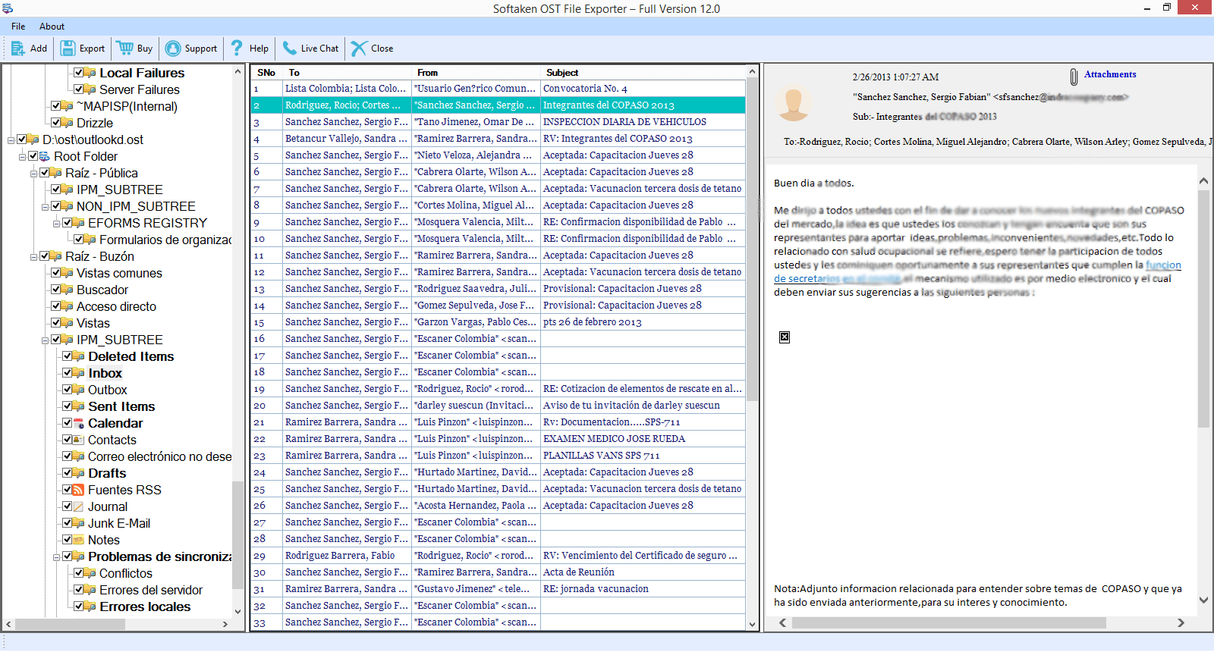This screenshot has width=1214, height=652.
Task: Open the Attachments link
Action: (1109, 74)
